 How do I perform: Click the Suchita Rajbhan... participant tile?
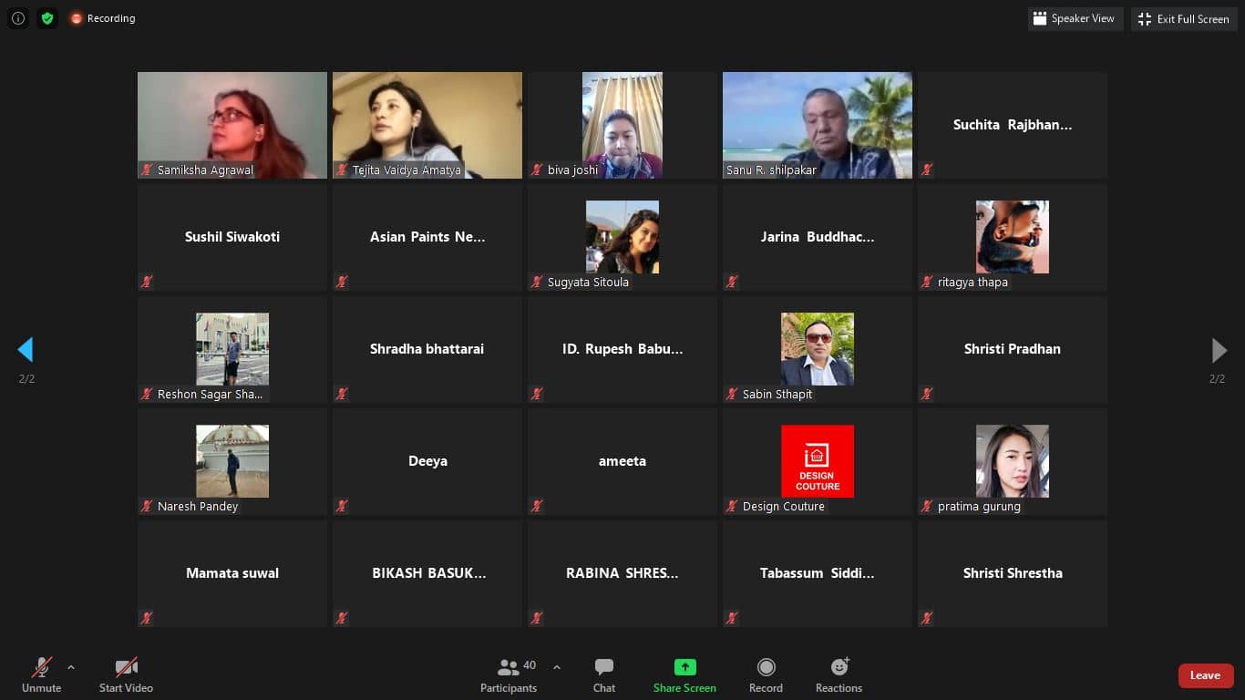pos(1013,125)
